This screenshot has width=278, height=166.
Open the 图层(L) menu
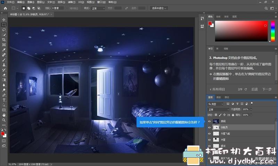(41, 2)
